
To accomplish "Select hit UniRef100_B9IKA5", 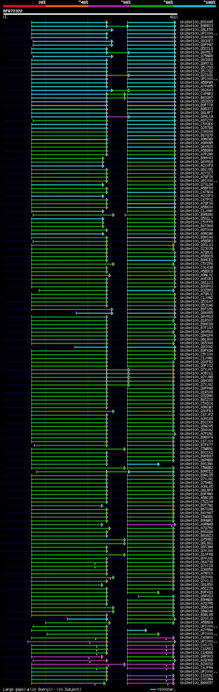I will click(196, 22).
